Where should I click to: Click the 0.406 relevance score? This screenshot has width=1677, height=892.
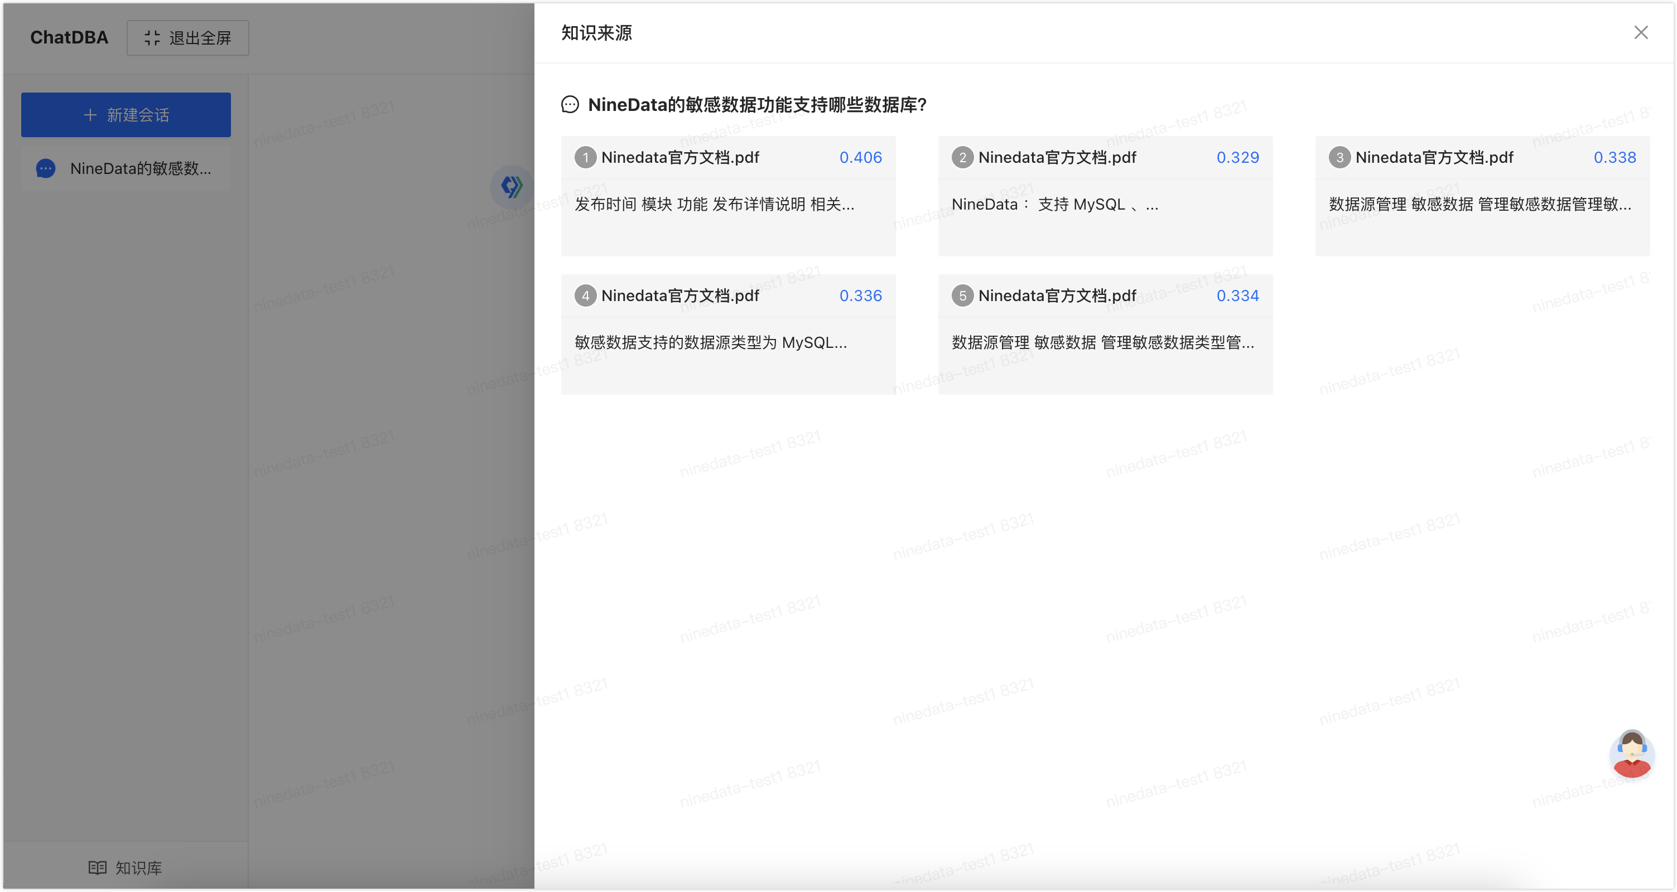click(x=860, y=157)
